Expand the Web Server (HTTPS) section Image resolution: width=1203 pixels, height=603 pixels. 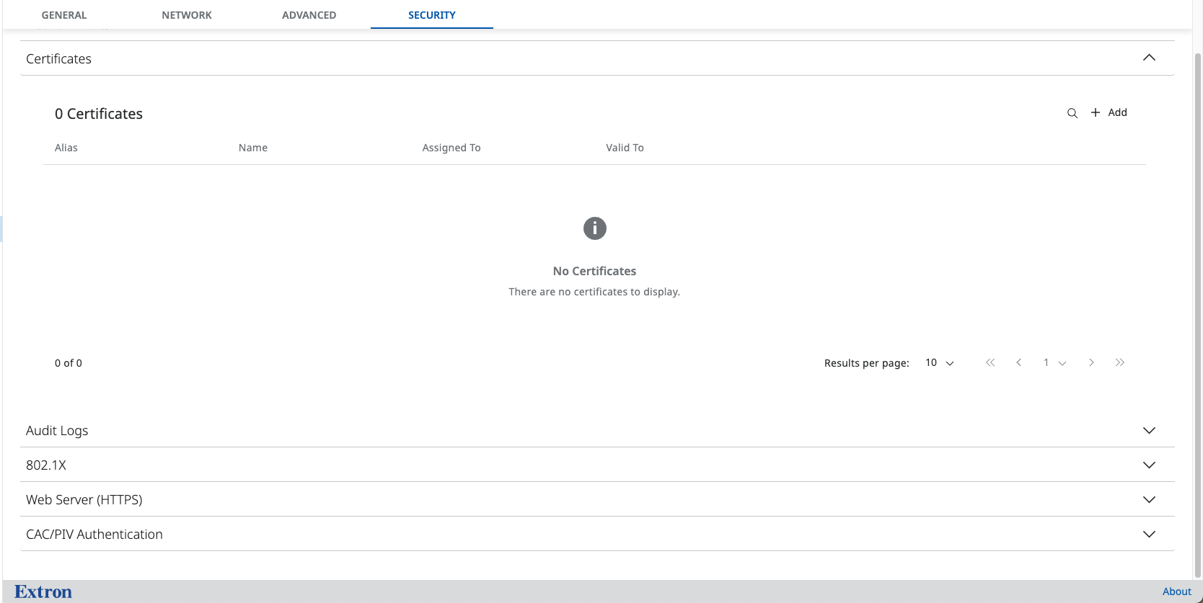(1149, 499)
